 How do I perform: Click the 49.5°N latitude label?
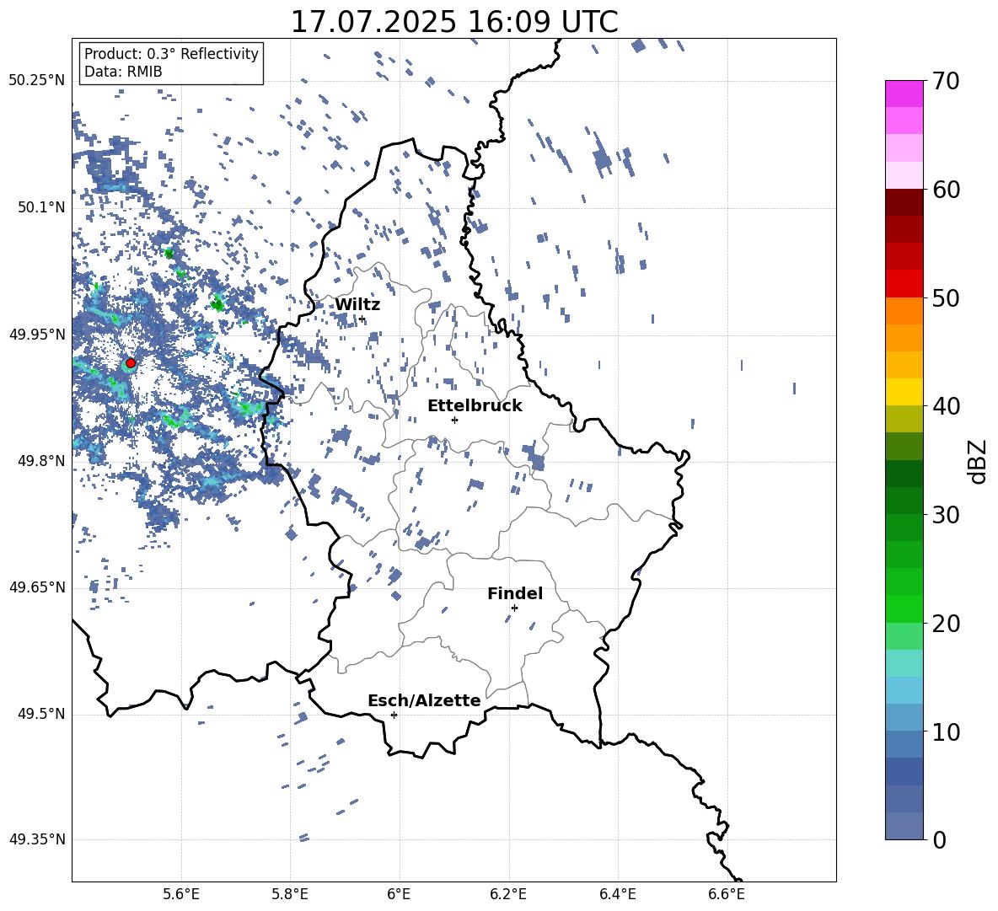41,714
